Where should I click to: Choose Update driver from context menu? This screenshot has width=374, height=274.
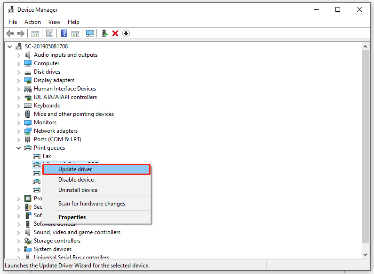(96, 169)
